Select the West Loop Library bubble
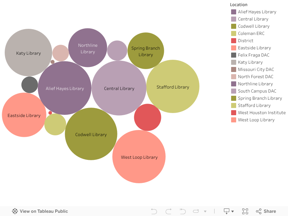This screenshot has width=288, height=216. [x=139, y=157]
